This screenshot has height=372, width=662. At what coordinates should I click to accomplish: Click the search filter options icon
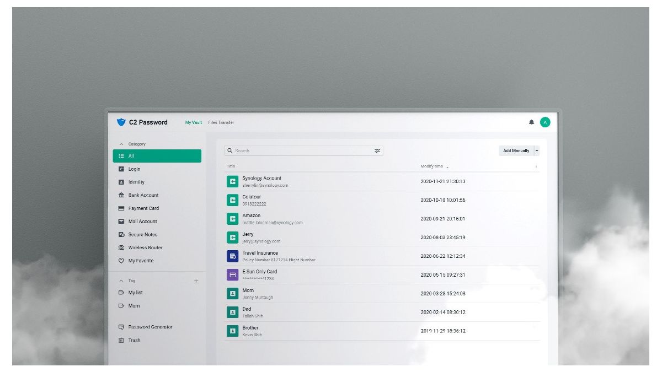click(377, 150)
